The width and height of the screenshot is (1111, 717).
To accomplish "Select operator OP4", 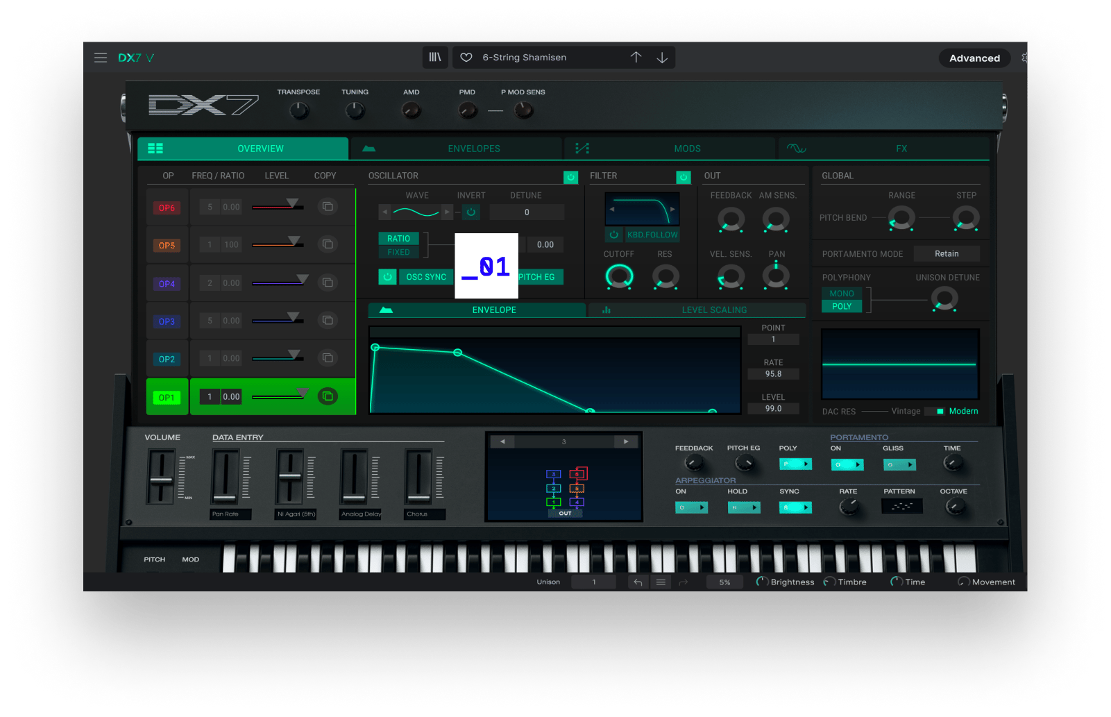I will click(x=167, y=283).
